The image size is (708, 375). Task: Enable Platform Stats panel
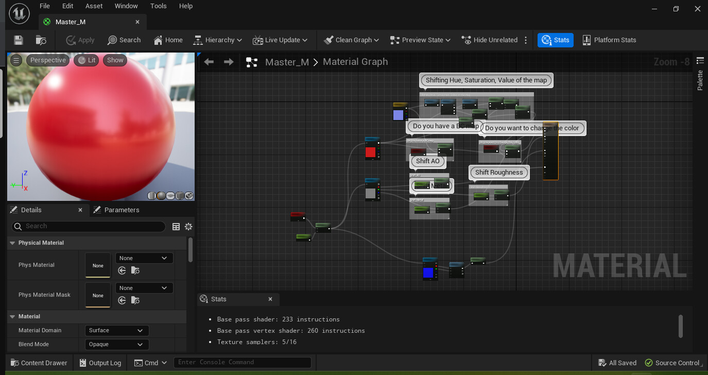[x=609, y=40]
